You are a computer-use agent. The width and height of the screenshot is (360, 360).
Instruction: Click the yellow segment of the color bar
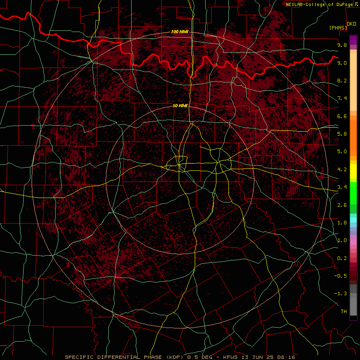(x=353, y=171)
